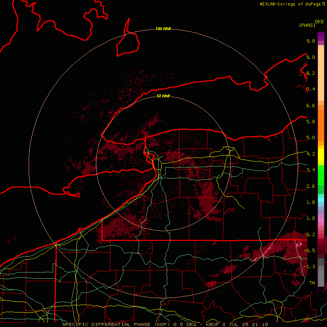Click the 3.4 scale value
The height and width of the screenshot is (327, 327).
311,170
